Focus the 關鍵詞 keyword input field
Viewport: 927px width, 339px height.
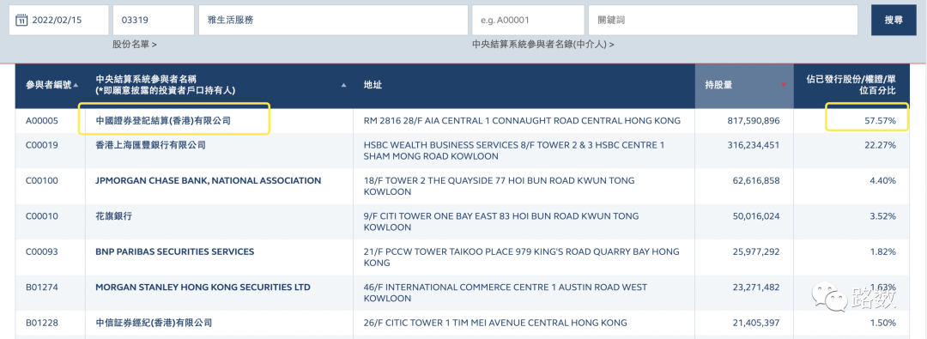[x=723, y=20]
